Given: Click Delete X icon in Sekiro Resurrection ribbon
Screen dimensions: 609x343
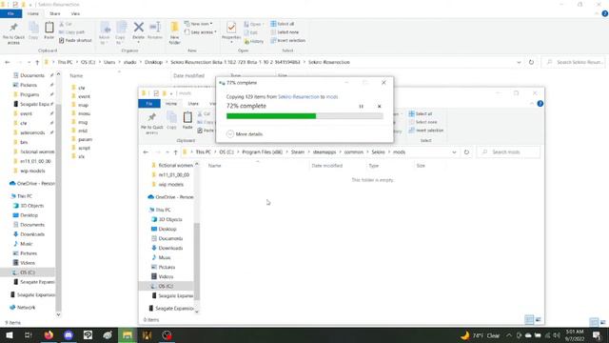Looking at the screenshot, I should pos(138,28).
